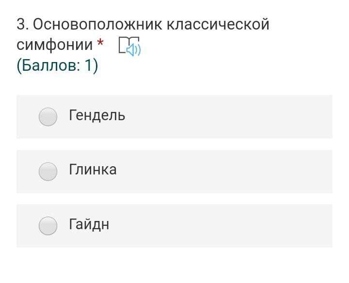Click the Гендель answer label text
The height and width of the screenshot is (283, 349).
click(97, 115)
